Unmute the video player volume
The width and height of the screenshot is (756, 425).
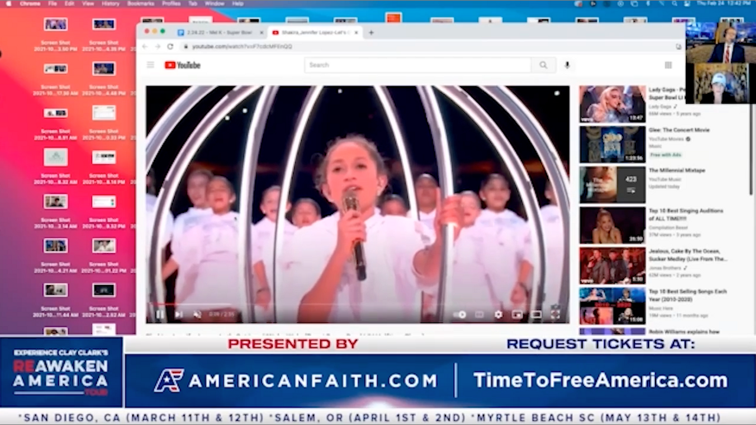point(197,315)
